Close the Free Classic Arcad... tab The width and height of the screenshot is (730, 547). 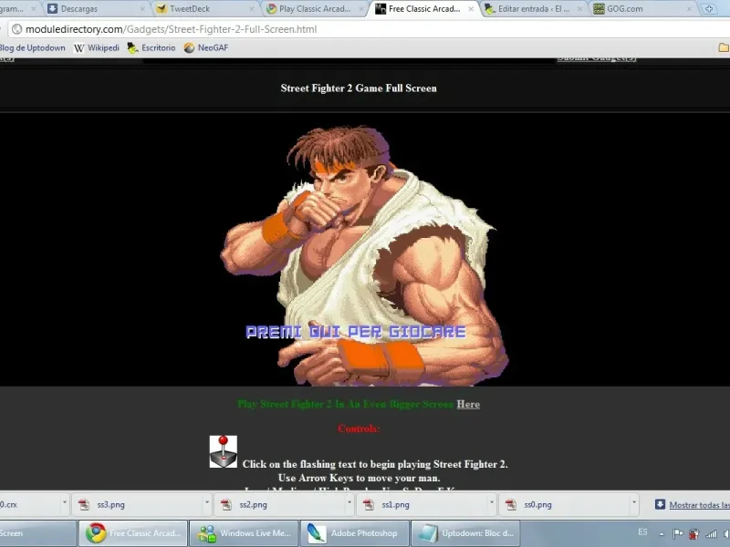tap(471, 9)
